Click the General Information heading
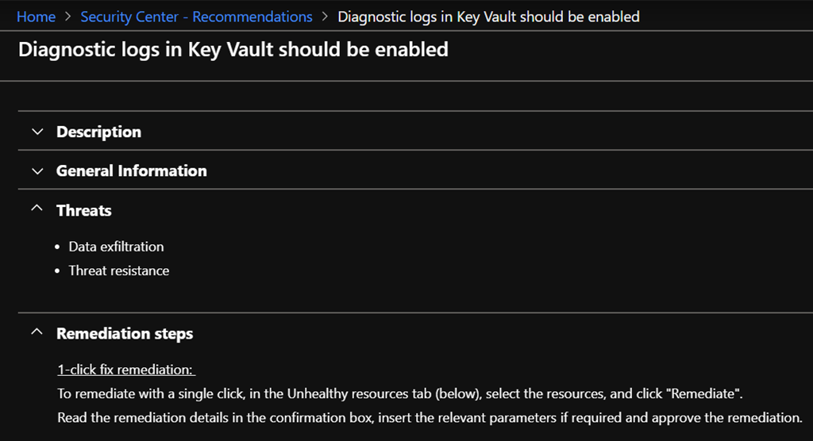This screenshot has height=441, width=813. 131,171
